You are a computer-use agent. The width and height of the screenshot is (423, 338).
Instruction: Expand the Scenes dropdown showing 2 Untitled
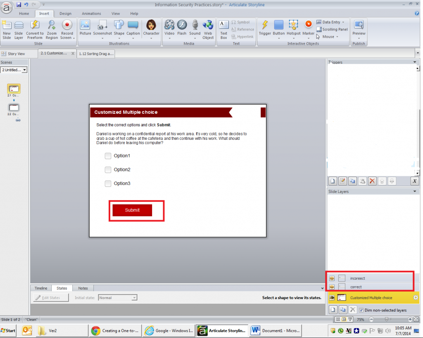point(25,70)
